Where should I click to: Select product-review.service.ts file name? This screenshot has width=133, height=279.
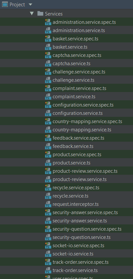[79, 179]
